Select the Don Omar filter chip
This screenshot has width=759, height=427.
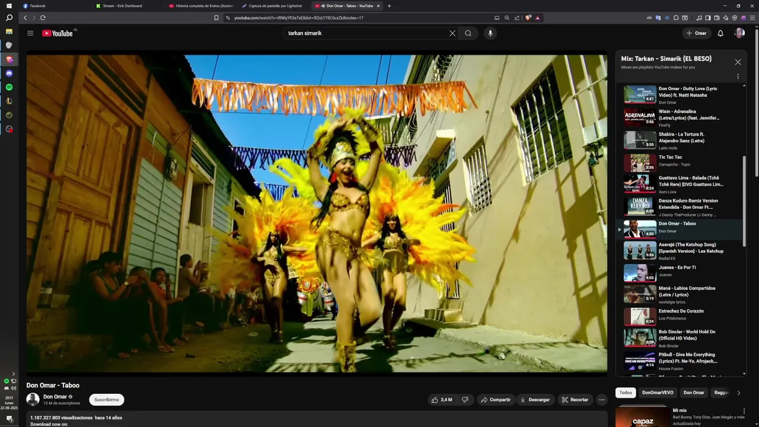tap(694, 393)
